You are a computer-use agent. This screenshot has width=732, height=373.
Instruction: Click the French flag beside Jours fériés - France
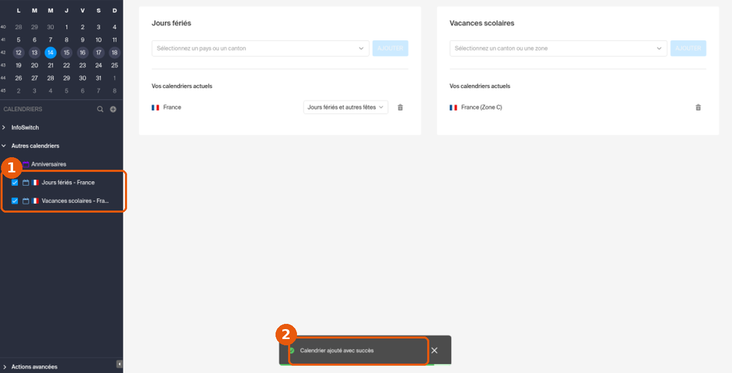35,182
